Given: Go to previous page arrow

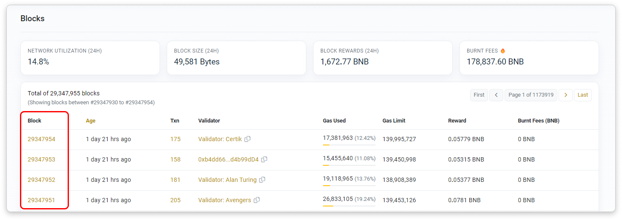Looking at the screenshot, I should click(x=496, y=95).
